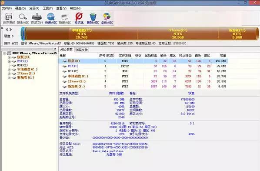Switch to the 浏览文件 tab
260x171 pixels.
click(82, 50)
